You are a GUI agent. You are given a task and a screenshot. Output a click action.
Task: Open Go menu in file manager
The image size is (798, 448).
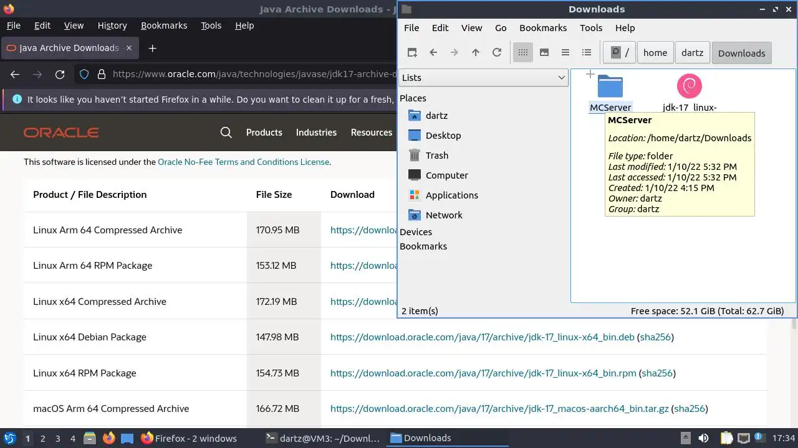click(x=501, y=27)
